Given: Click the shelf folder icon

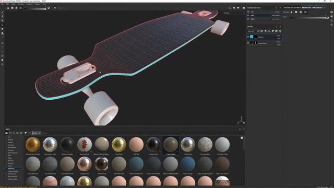Looking at the screenshot, I should click(7, 133).
